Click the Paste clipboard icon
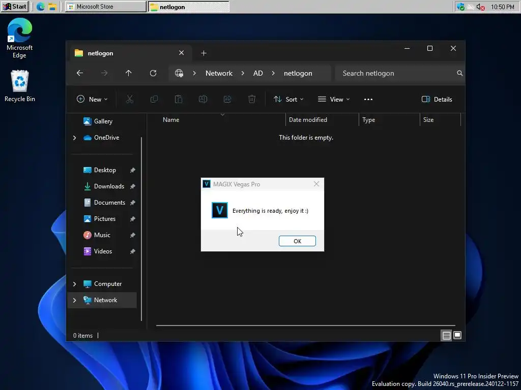The height and width of the screenshot is (390, 521). point(179,99)
